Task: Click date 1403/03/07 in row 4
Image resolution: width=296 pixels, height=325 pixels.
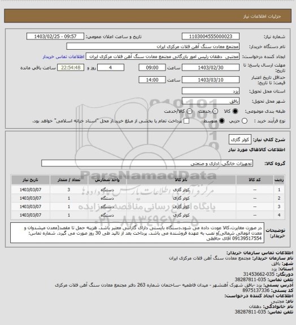Action: click(x=31, y=215)
